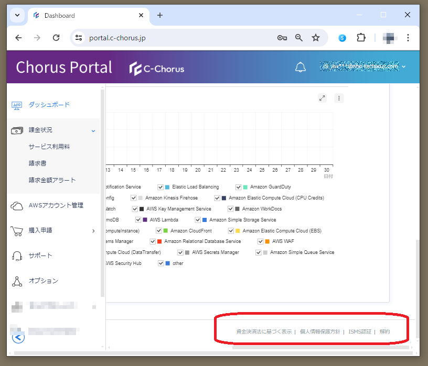Expand the 購入申請 submenu
The height and width of the screenshot is (366, 428).
[x=93, y=231]
